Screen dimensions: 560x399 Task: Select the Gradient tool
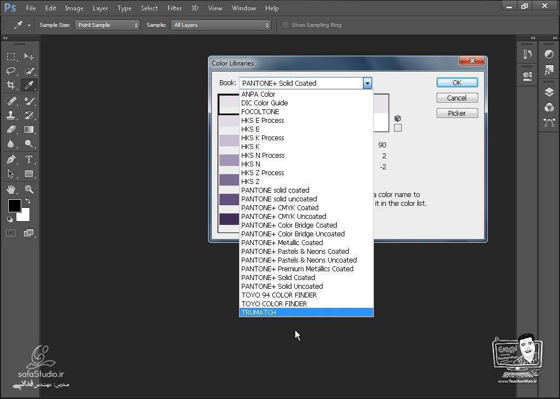29,129
